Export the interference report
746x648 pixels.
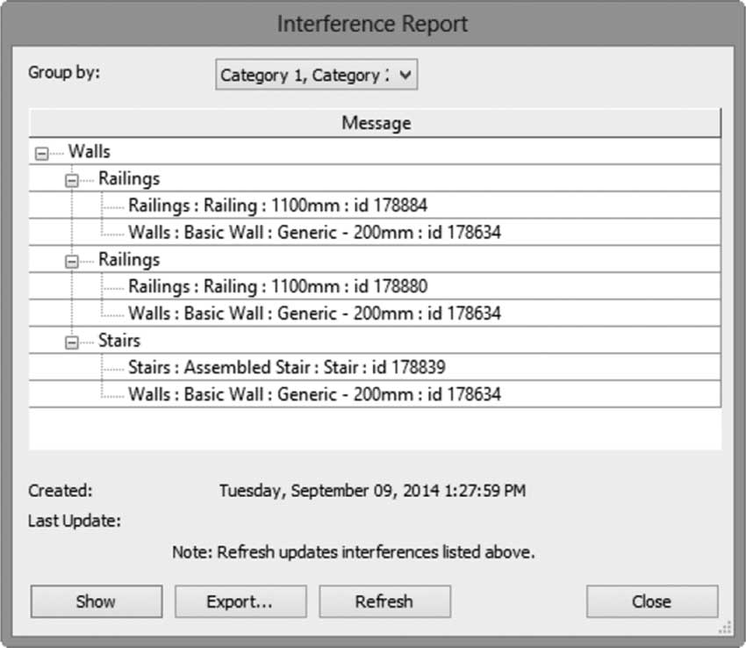click(240, 601)
